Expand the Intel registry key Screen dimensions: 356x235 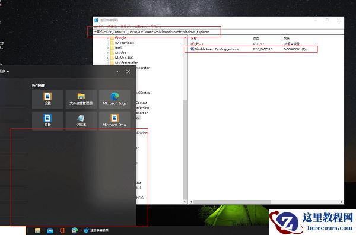(x=108, y=47)
